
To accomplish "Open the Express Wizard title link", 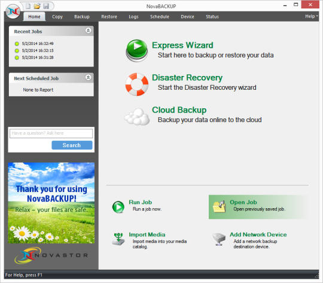I will [182, 45].
